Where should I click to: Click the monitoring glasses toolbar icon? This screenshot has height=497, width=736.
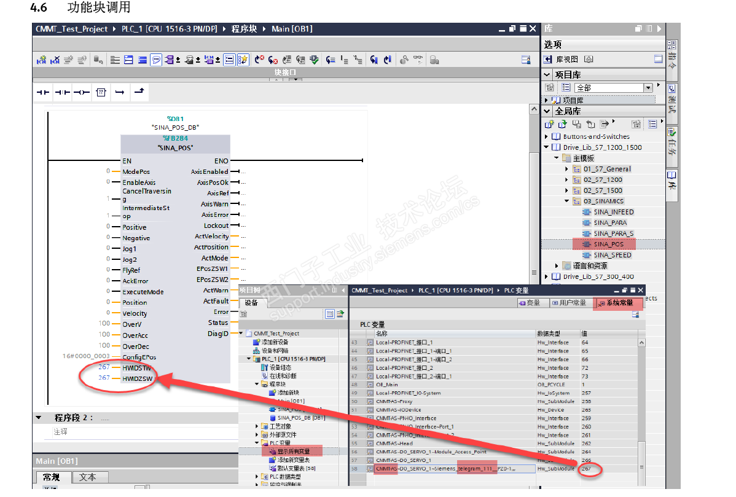[x=418, y=58]
